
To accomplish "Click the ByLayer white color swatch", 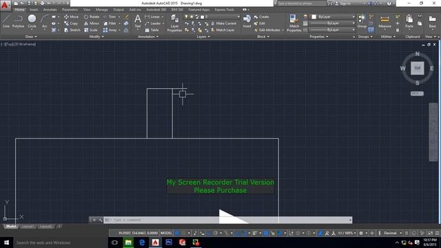I will pyautogui.click(x=314, y=17).
